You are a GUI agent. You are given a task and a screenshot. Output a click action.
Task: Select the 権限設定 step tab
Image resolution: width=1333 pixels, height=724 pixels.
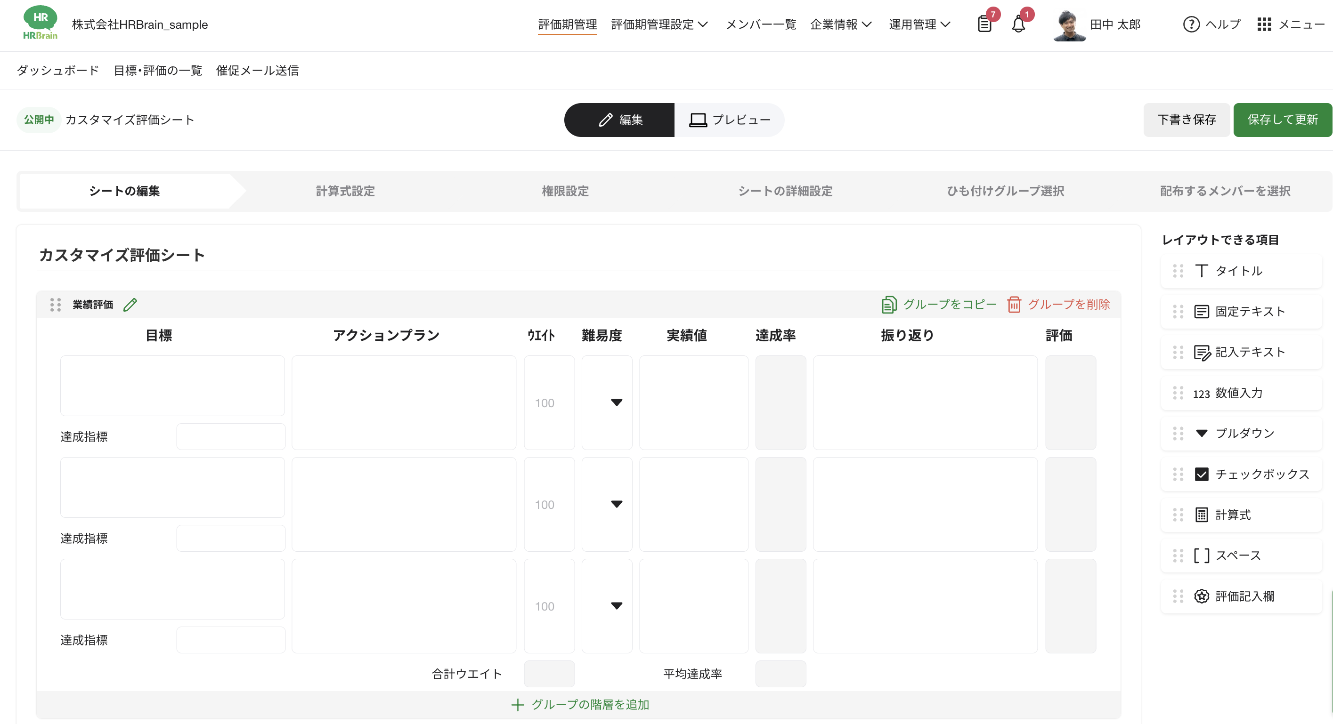(x=565, y=191)
